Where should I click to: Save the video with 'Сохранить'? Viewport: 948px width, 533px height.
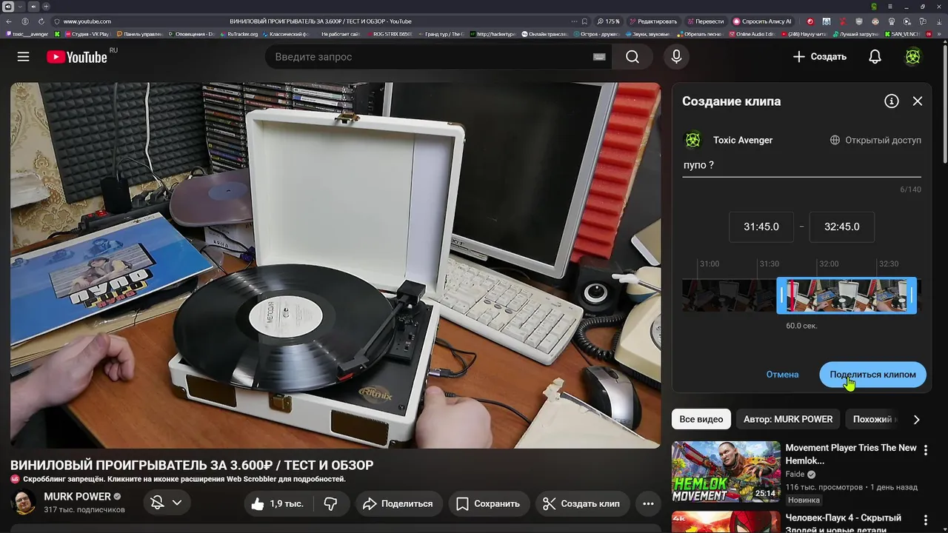[488, 503]
